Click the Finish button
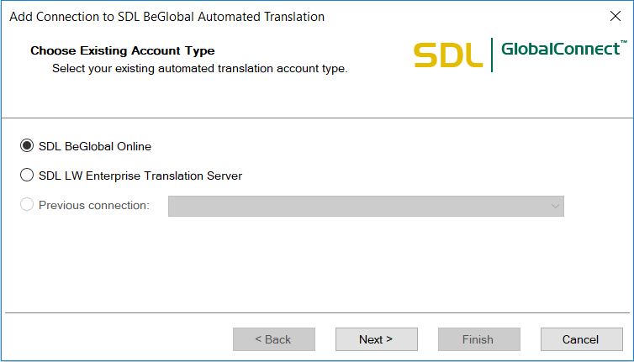Screen dimensions: 634x362 (x=478, y=339)
